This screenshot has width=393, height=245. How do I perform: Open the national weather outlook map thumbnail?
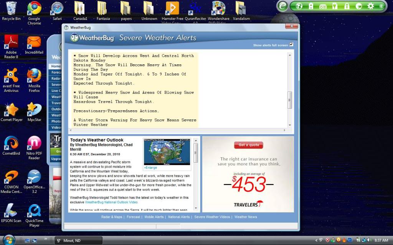tap(167, 152)
